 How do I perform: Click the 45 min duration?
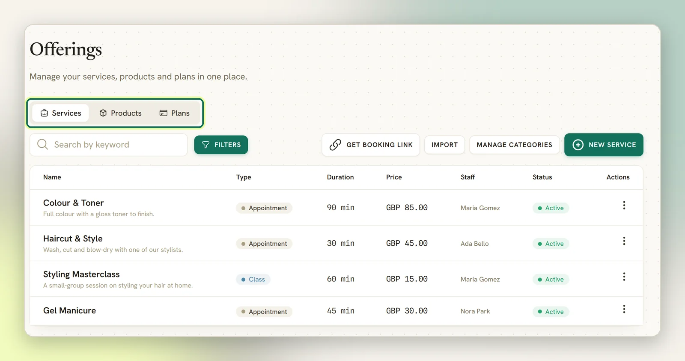click(x=341, y=311)
